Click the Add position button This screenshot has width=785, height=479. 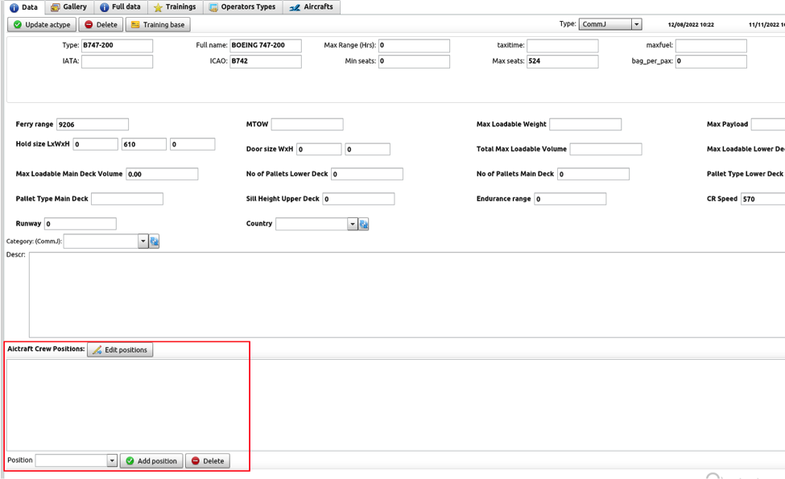tap(151, 461)
